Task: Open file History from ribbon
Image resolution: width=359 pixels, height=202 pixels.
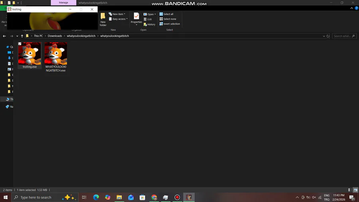Action: (150, 24)
